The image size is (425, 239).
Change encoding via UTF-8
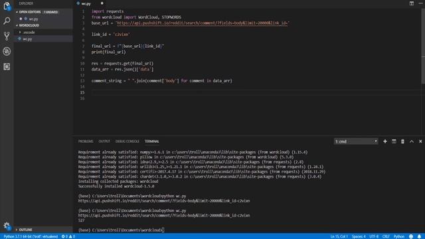(x=374, y=236)
